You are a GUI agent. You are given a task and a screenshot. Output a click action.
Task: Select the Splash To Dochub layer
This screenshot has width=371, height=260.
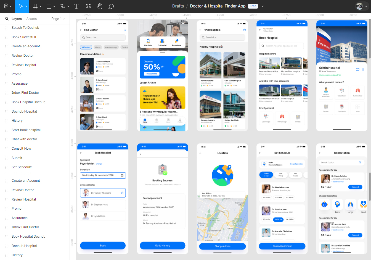[25, 28]
